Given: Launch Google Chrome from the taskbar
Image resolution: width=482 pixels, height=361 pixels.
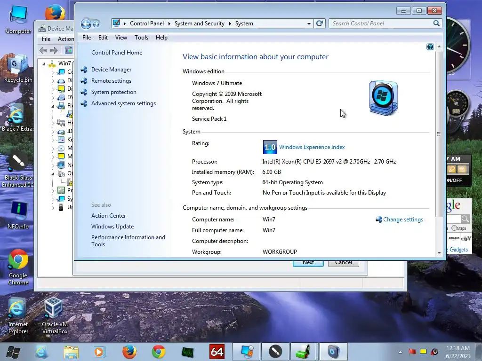Looking at the screenshot, I should pyautogui.click(x=158, y=352).
